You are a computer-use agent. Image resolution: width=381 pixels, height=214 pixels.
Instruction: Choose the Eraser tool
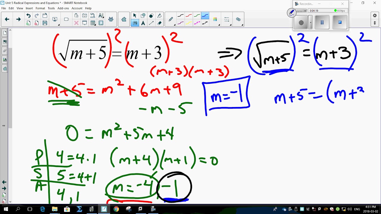[160, 23]
